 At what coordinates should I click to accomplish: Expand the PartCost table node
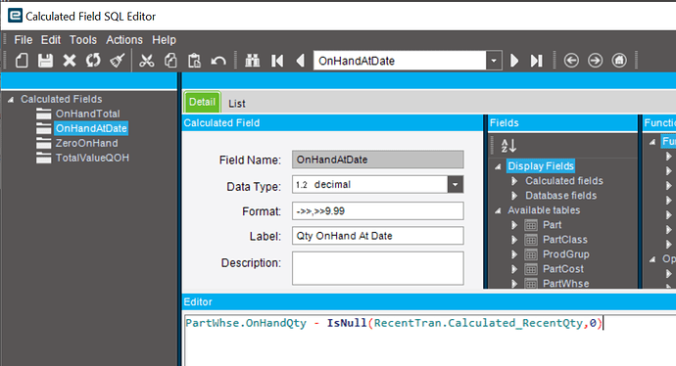pos(514,269)
